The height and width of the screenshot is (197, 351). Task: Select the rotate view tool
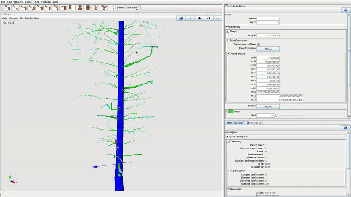[x=208, y=18]
